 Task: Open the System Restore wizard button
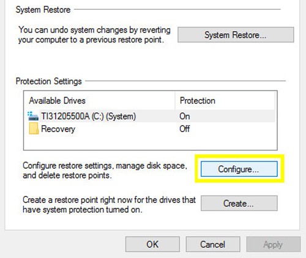tap(236, 35)
